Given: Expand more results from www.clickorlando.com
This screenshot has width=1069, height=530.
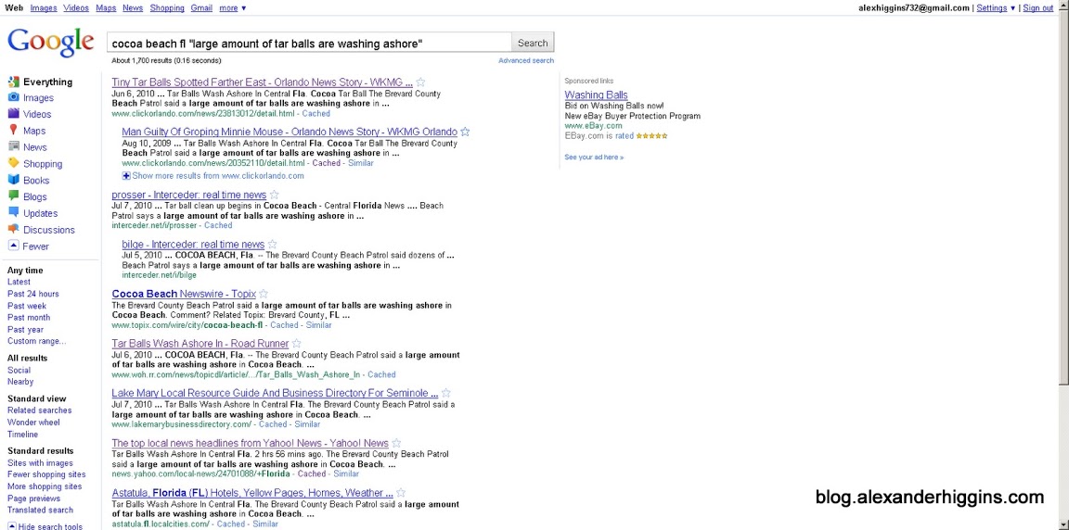Looking at the screenshot, I should [213, 175].
